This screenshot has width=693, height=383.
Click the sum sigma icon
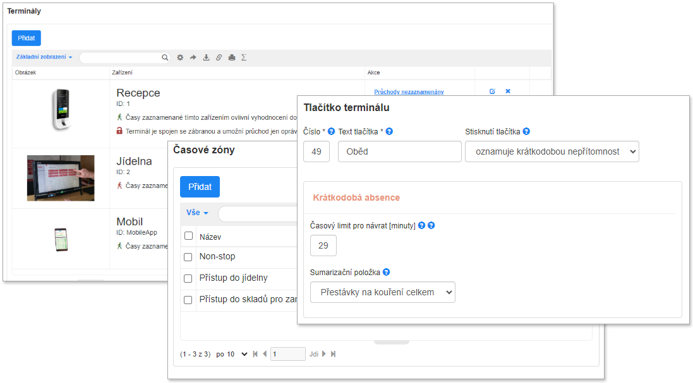coord(243,57)
